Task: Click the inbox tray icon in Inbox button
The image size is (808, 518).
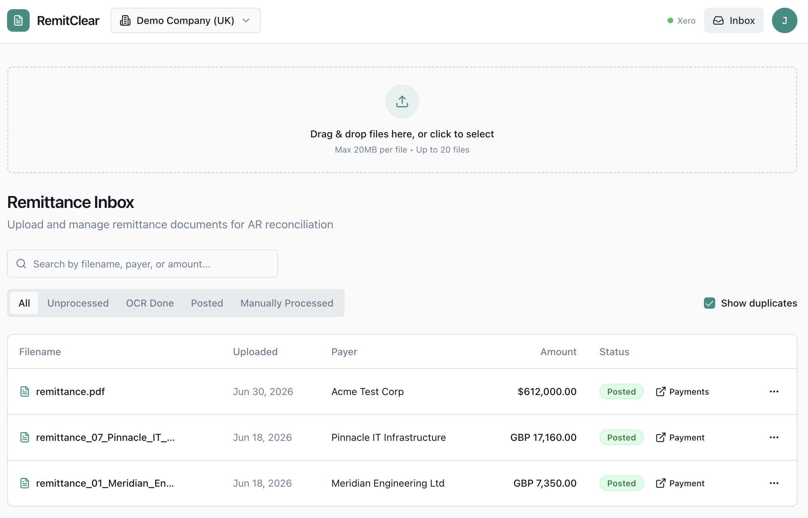Action: [x=718, y=20]
